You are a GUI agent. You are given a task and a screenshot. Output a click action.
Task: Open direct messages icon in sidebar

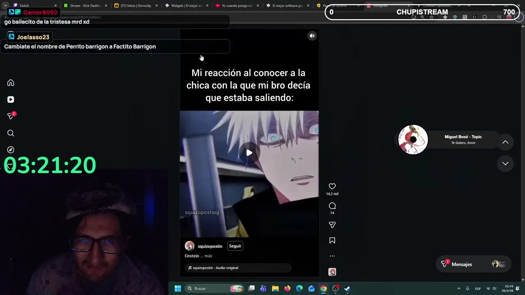pyautogui.click(x=11, y=116)
